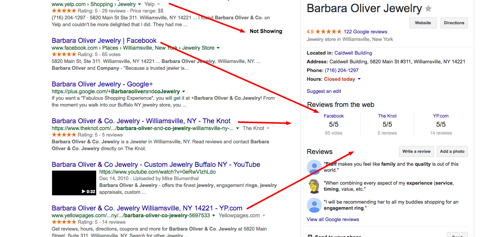504x237 pixels.
Task: Click Add a photo button
Action: click(452, 151)
